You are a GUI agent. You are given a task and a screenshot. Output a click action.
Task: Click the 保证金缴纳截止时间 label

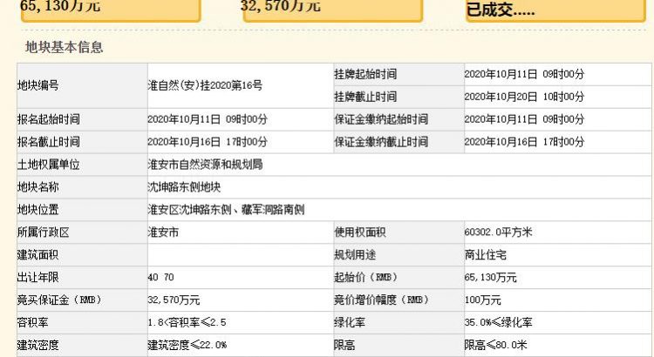point(380,142)
